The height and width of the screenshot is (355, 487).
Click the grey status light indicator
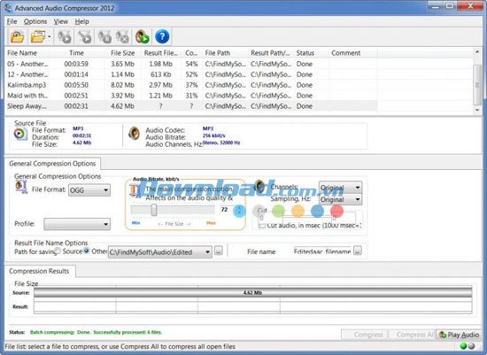[471, 346]
